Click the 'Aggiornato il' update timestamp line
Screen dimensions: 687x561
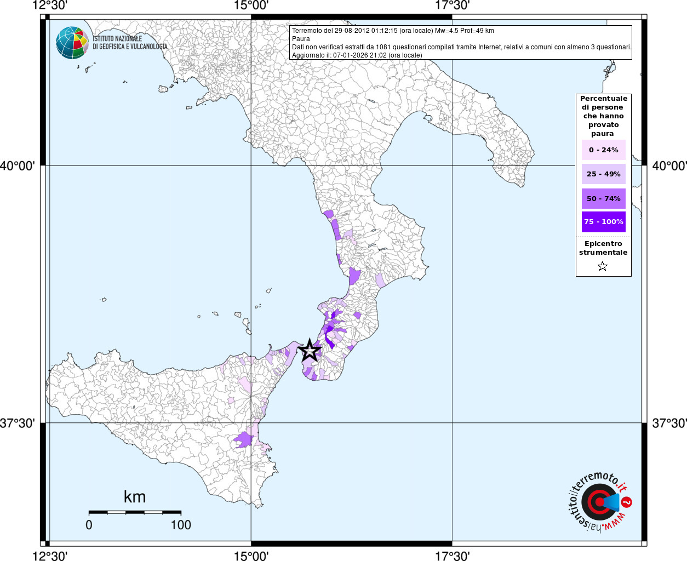click(357, 55)
